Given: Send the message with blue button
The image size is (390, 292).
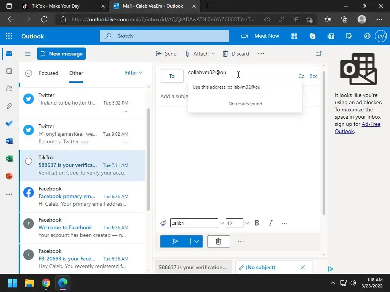Looking at the screenshot, I should pos(175,241).
